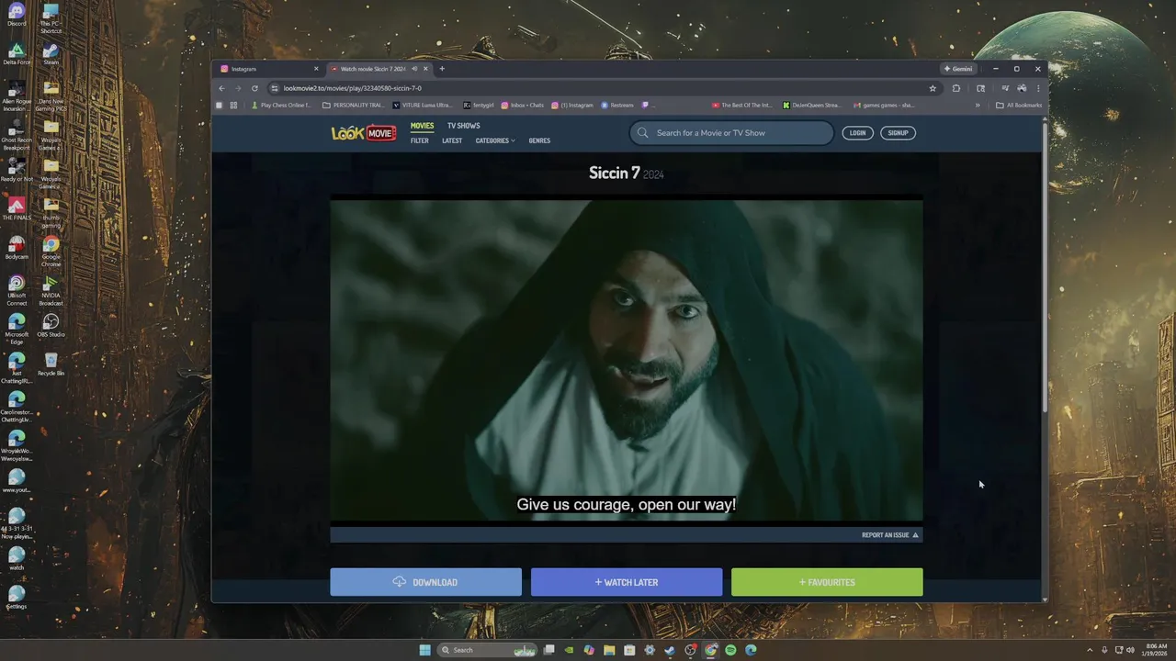Screen dimensions: 1176x661
Task: Open the Chrome extensions puzzle icon
Action: (956, 88)
